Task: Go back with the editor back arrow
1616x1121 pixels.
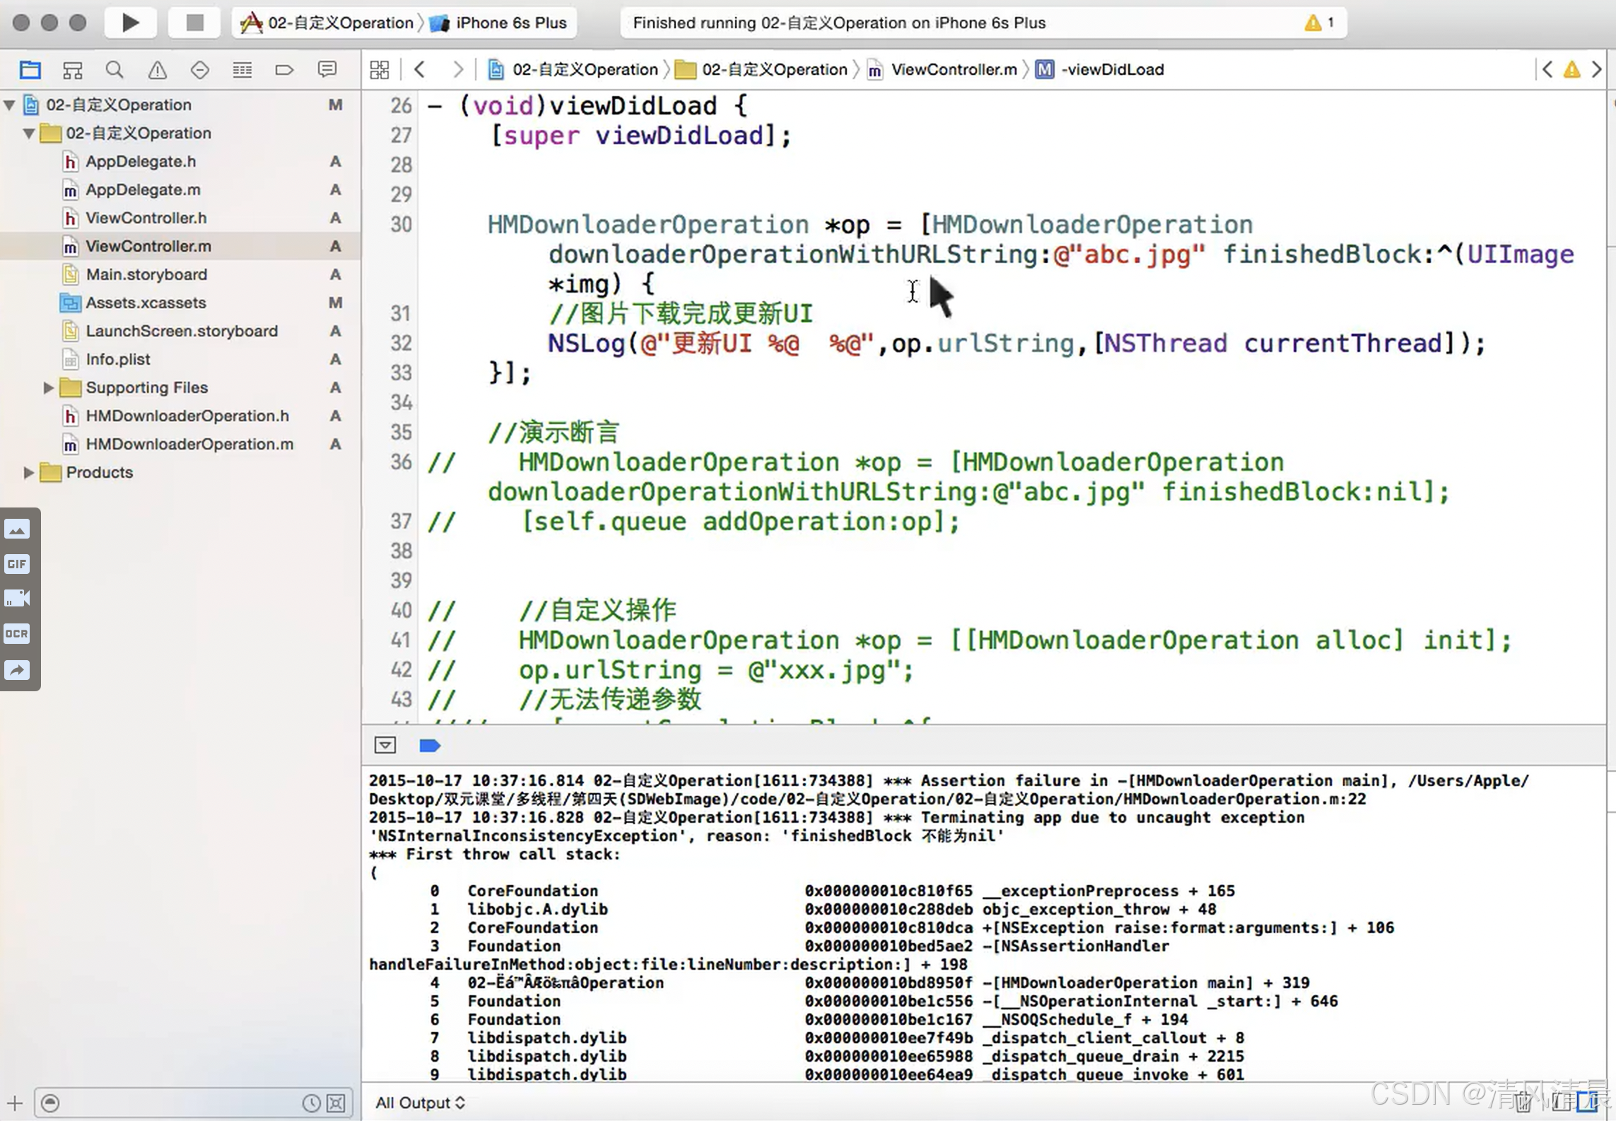Action: [420, 70]
